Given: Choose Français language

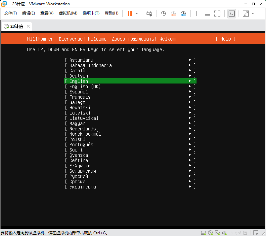Looking at the screenshot, I should click(130, 97).
